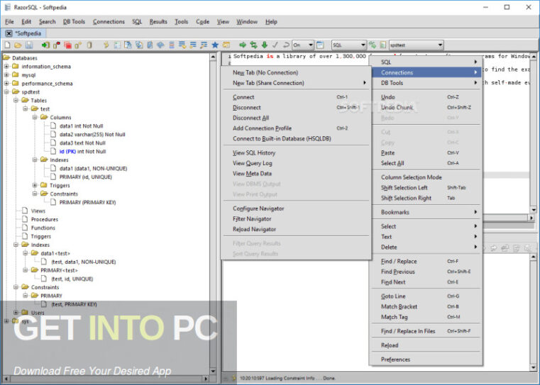Close the Softpedia tab with X icon
The width and height of the screenshot is (540, 385).
(9, 33)
